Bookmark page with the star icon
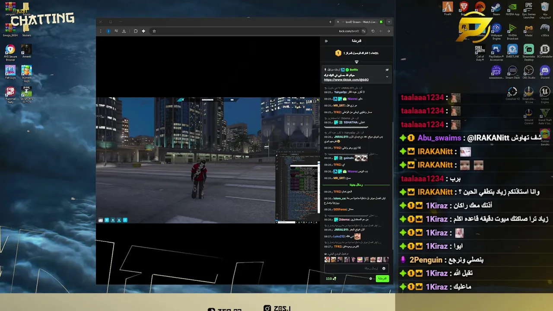Viewport: 553px width, 311px height. click(x=154, y=31)
